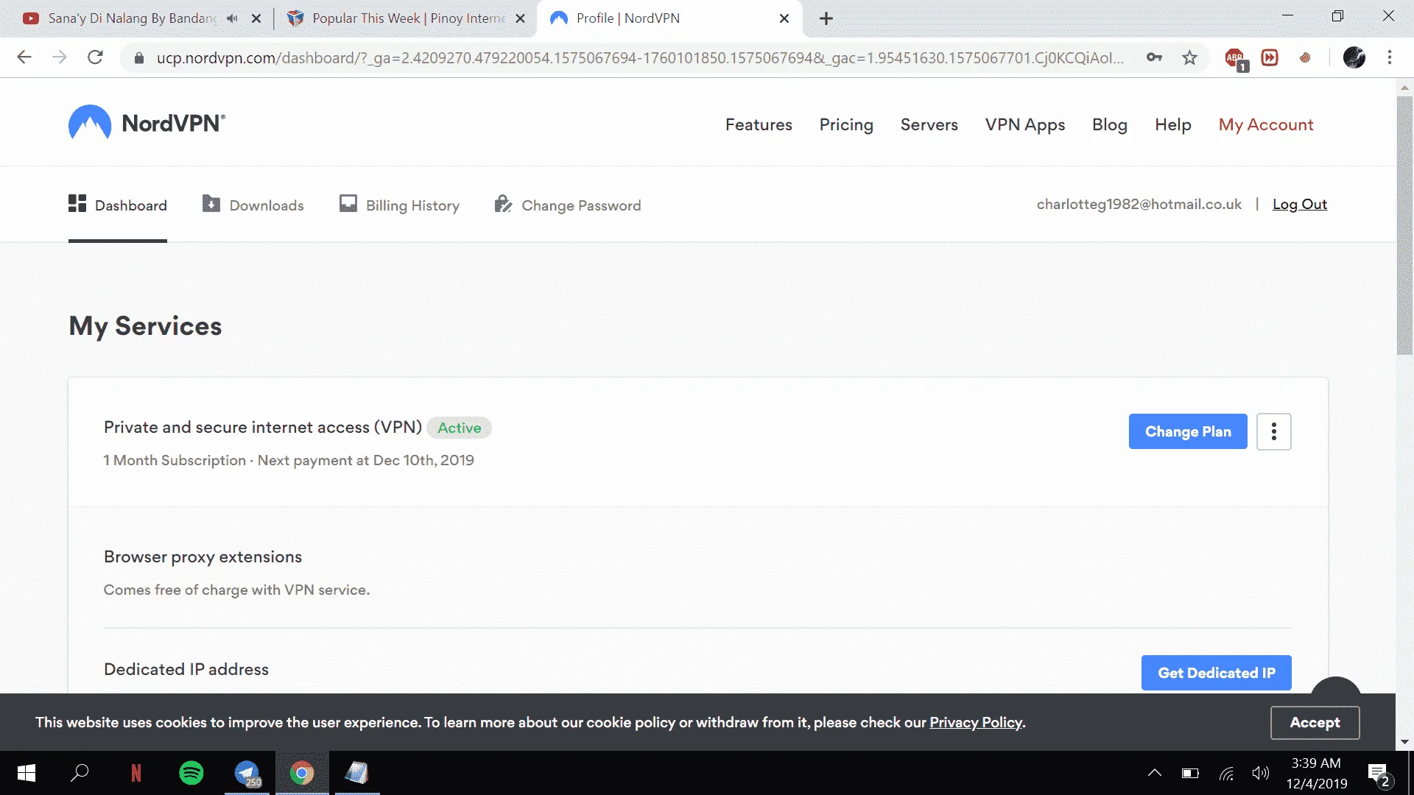This screenshot has width=1414, height=795.
Task: Open the Chrome profile avatar
Action: tap(1354, 57)
